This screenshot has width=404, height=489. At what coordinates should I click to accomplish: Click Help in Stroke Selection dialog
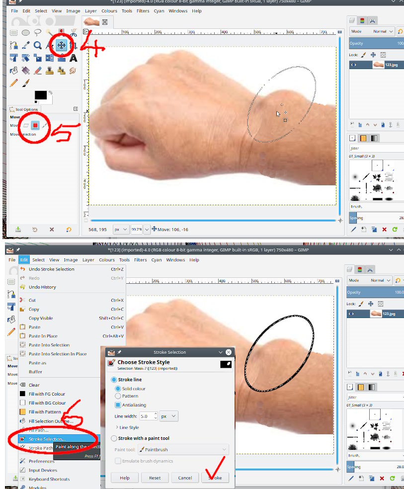point(125,478)
